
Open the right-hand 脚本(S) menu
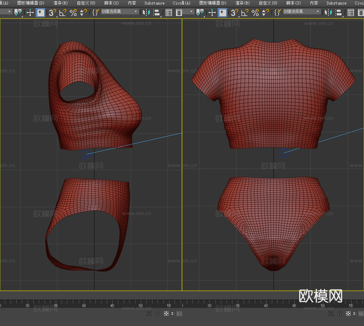point(294,3)
